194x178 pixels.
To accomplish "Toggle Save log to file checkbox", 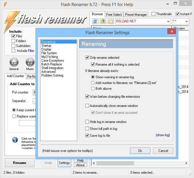I will coord(87,136).
